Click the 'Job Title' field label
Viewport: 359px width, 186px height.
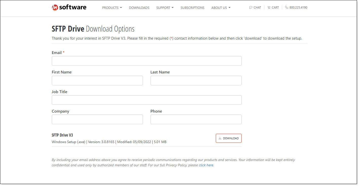[x=59, y=92]
